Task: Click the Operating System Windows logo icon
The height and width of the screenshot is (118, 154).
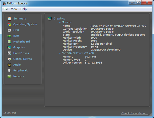Action: point(9,24)
